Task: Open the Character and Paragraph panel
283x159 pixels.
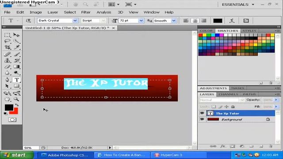Action: pyautogui.click(x=246, y=21)
